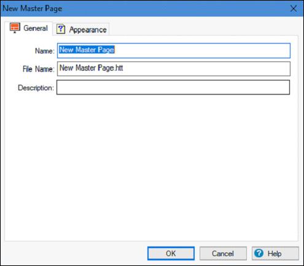Place cursor at the .htt extension text
The width and height of the screenshot is (304, 266).
(x=119, y=68)
